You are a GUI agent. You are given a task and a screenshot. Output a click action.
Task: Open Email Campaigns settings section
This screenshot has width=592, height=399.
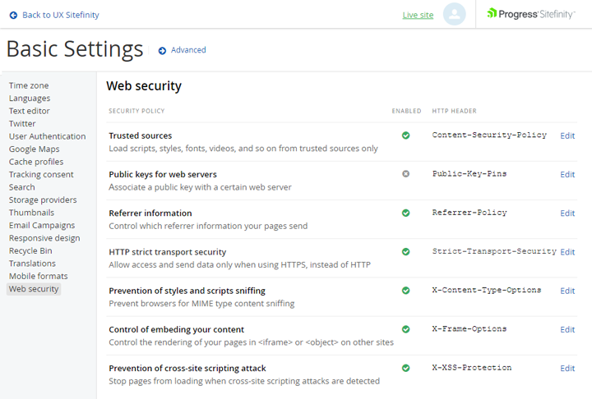click(x=42, y=226)
